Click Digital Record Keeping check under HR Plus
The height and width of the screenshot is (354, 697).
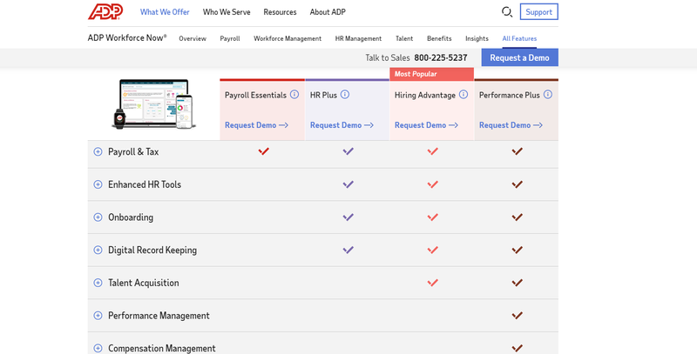click(x=348, y=250)
